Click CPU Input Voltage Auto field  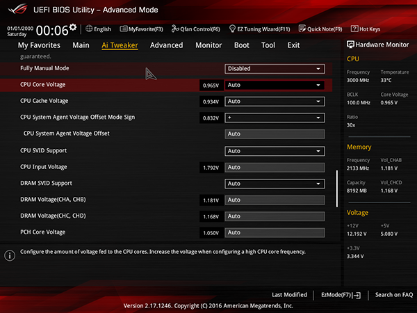[x=275, y=168]
